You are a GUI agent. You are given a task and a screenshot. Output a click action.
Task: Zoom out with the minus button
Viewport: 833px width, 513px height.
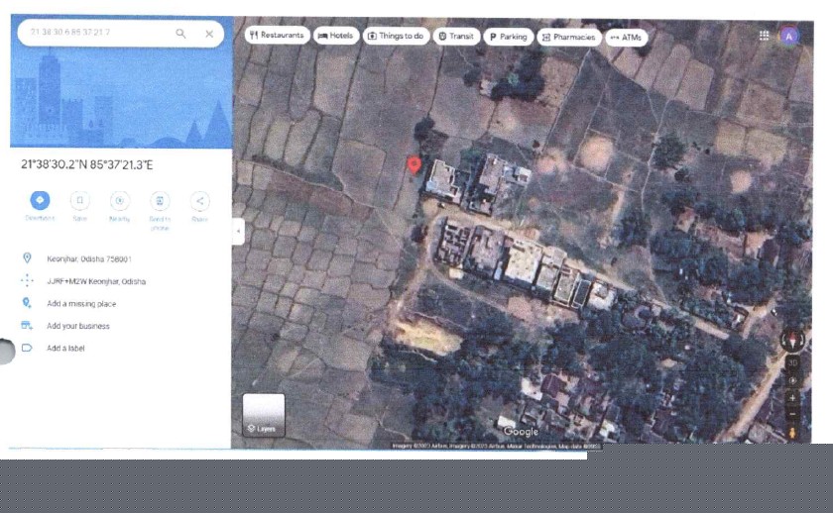[x=792, y=413]
